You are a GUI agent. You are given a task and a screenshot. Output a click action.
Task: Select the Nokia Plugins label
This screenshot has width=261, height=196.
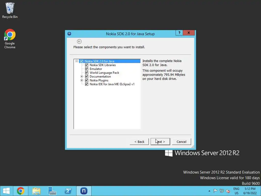click(99, 80)
